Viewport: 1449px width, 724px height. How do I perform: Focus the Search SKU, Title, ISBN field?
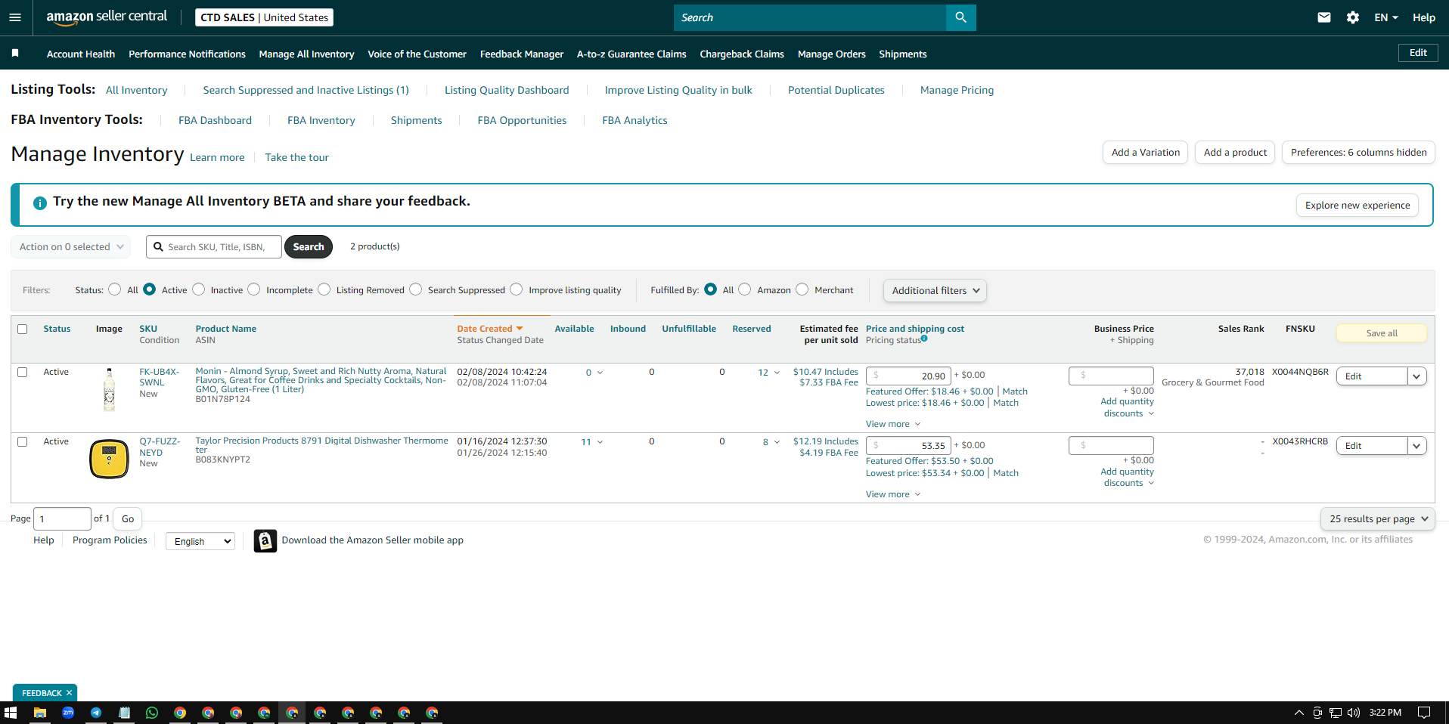214,247
